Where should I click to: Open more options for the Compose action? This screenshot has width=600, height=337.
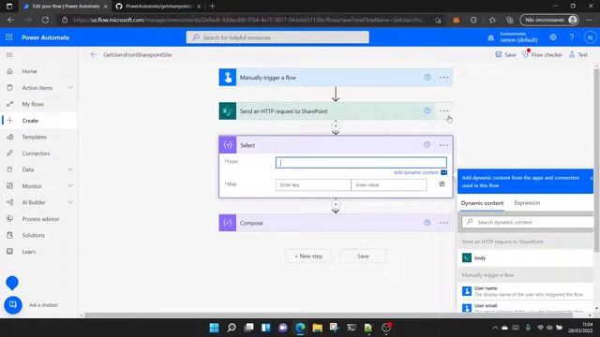pyautogui.click(x=443, y=223)
